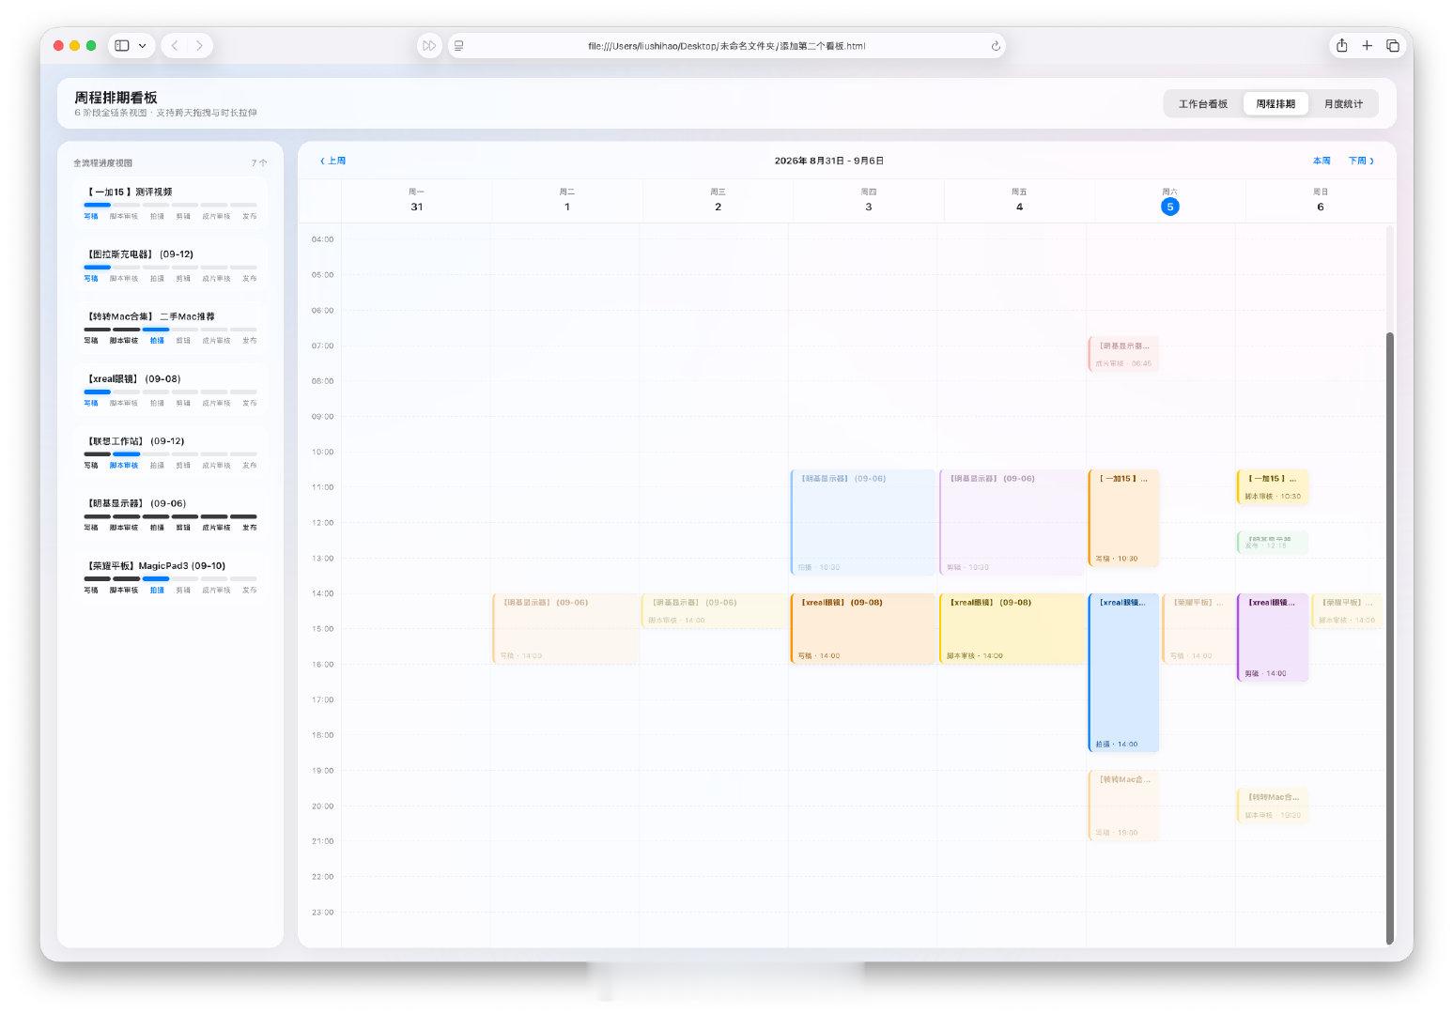Select the 明基显示器 剪辑 10:30 event
Image resolution: width=1453 pixels, height=1014 pixels.
(1012, 522)
